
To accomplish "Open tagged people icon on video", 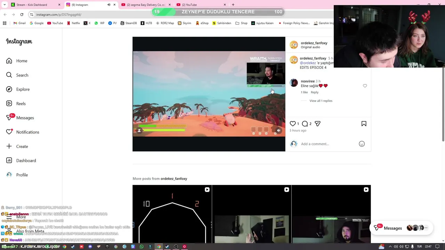I will (x=139, y=131).
